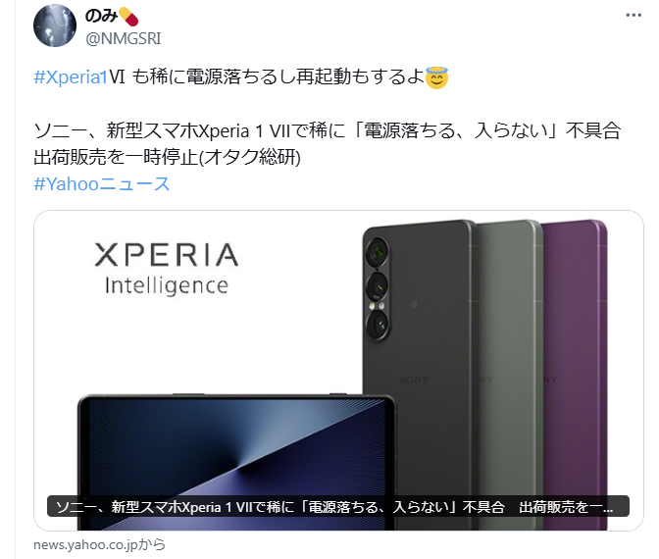
Task: Click the SONY logo on the black phone
Action: point(414,380)
